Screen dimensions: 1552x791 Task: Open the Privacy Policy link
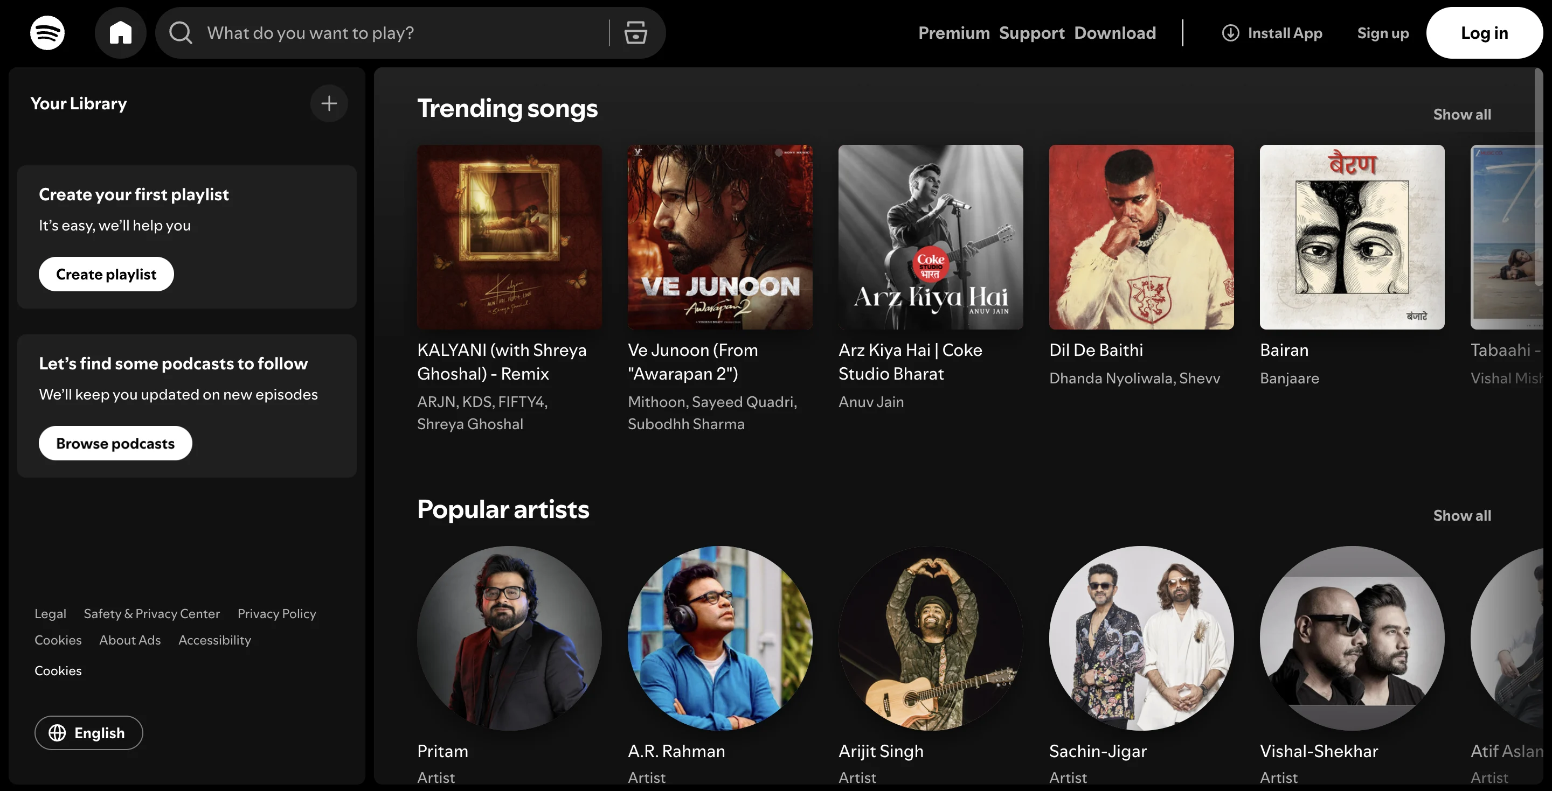[276, 614]
